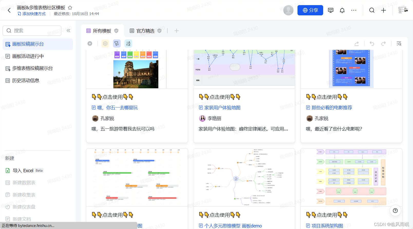
Task: Open link 嘿，你五一去哪里玩
Action: click(115, 108)
